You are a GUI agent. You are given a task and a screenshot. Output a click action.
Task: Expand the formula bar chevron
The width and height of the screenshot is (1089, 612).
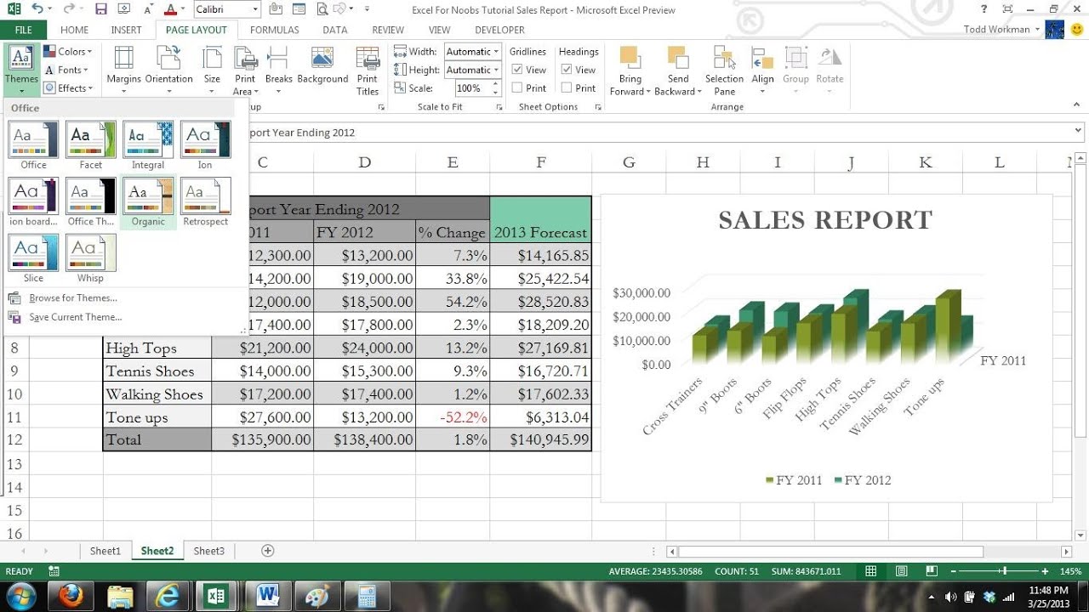coord(1079,131)
